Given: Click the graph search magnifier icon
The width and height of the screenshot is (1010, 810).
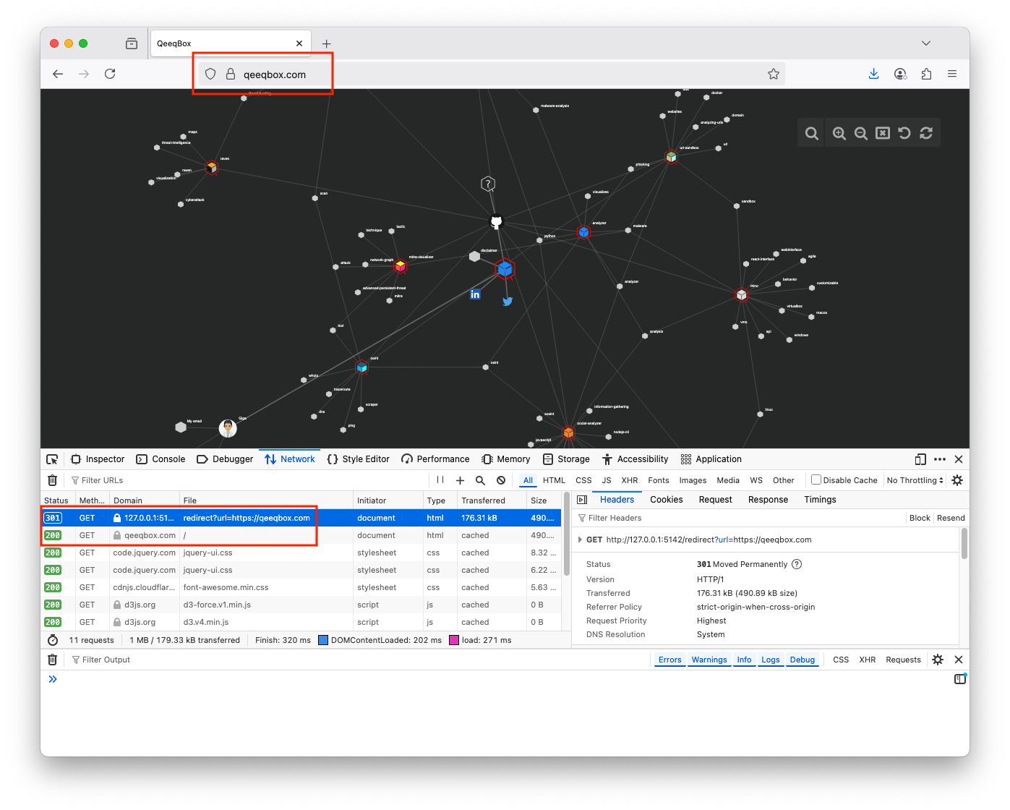Looking at the screenshot, I should (x=812, y=133).
